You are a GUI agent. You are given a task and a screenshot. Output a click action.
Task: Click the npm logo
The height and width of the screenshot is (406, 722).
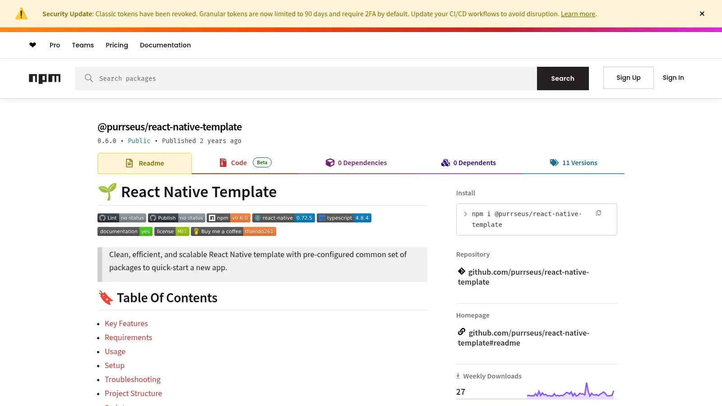pyautogui.click(x=45, y=78)
